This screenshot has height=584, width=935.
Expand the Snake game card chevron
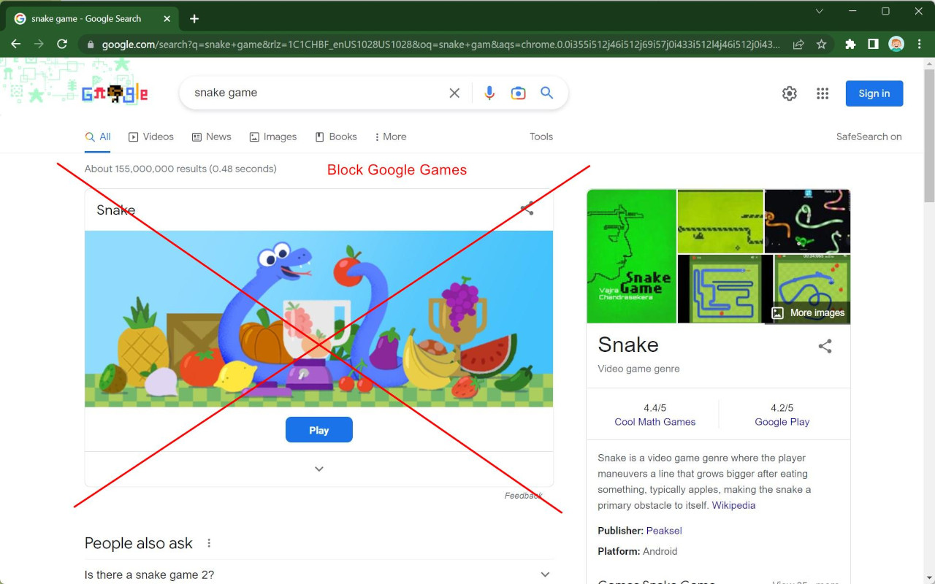click(318, 469)
